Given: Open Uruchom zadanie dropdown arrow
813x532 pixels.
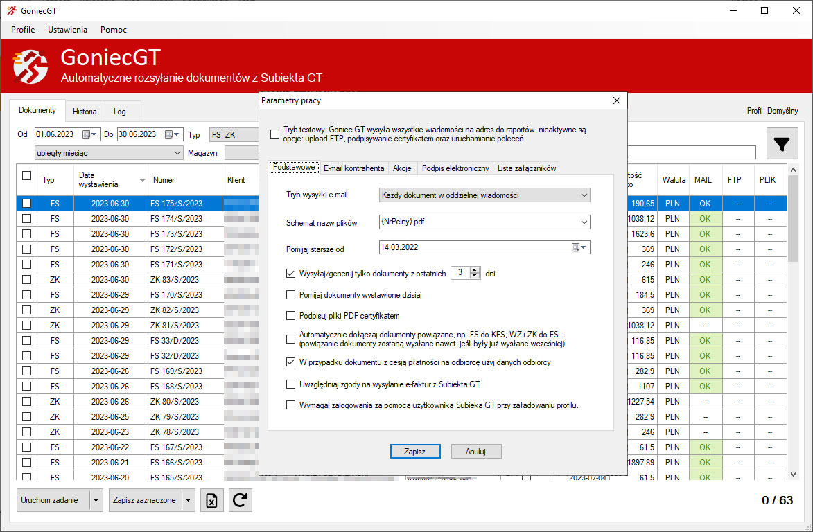Looking at the screenshot, I should coord(96,500).
